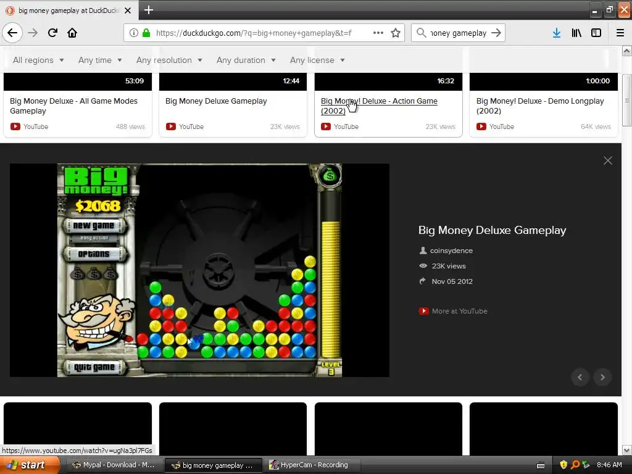Show site information icon in address bar
Image resolution: width=632 pixels, height=474 pixels.
pyautogui.click(x=134, y=33)
